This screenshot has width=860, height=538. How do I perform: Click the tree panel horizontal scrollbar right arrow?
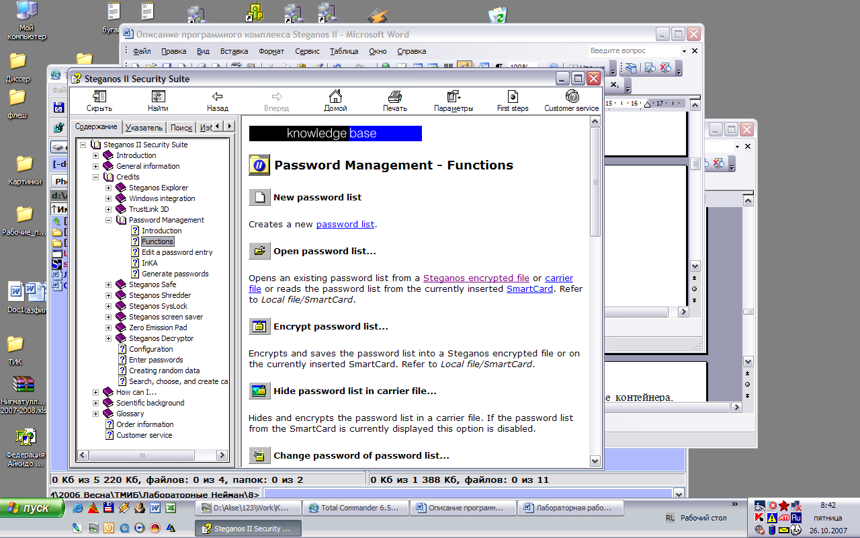222,455
